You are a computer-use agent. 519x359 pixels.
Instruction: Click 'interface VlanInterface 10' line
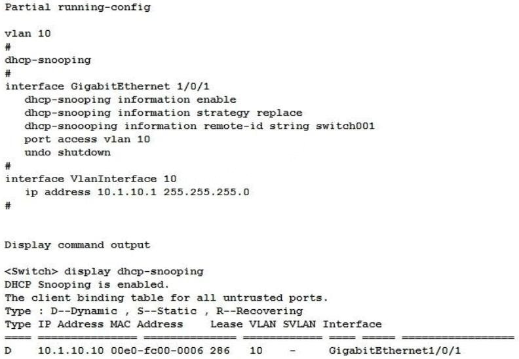(x=90, y=179)
